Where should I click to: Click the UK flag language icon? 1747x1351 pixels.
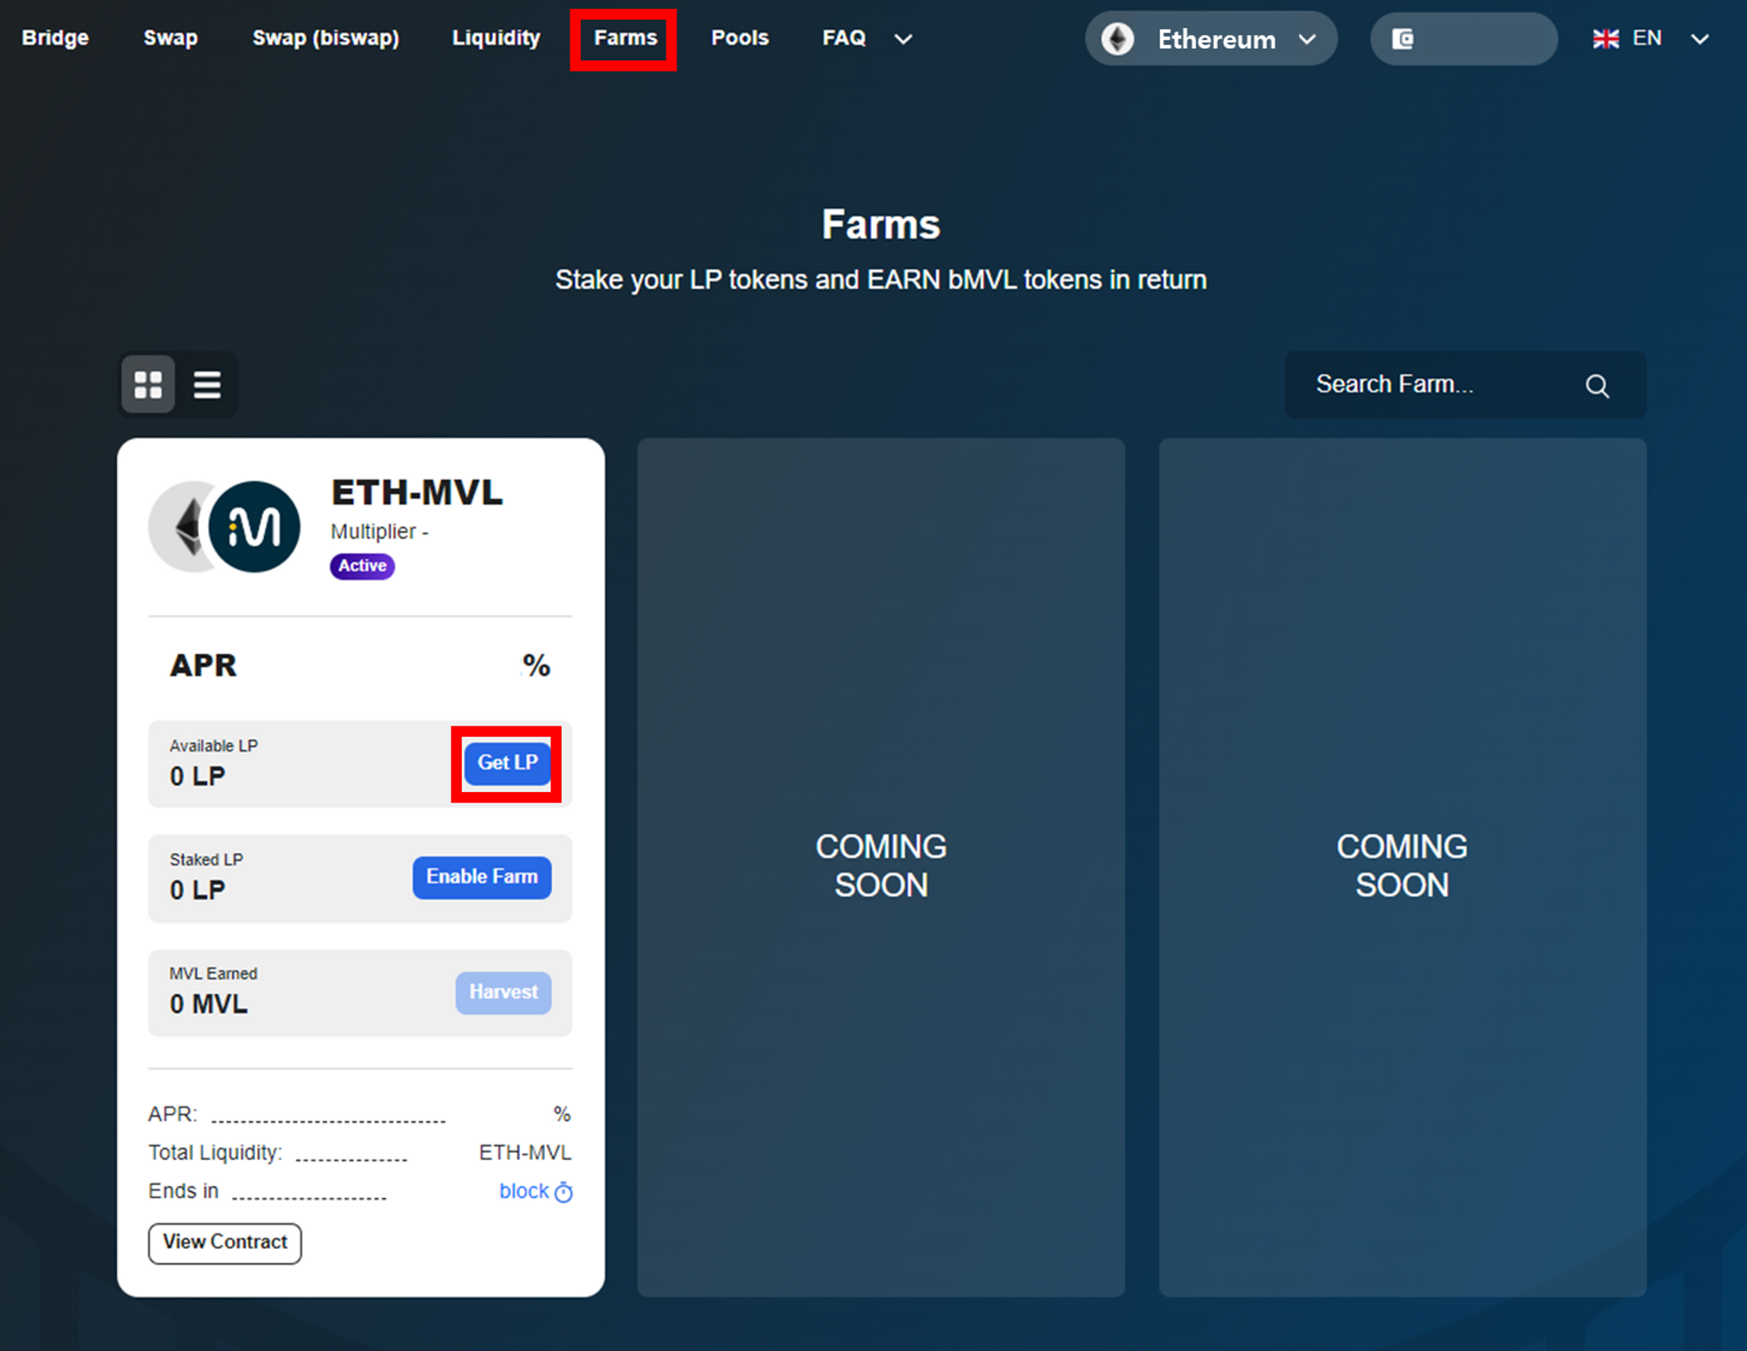(1605, 38)
